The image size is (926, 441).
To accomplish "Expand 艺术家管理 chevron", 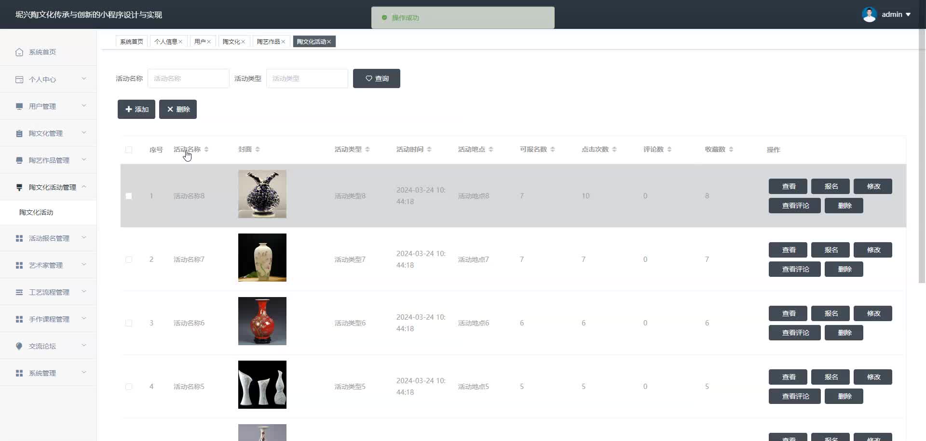I will 84,264.
